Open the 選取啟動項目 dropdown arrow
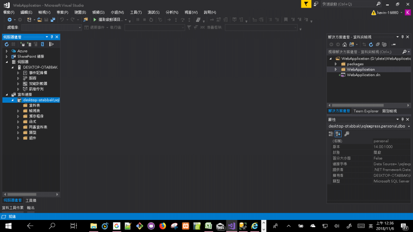 tap(126, 20)
